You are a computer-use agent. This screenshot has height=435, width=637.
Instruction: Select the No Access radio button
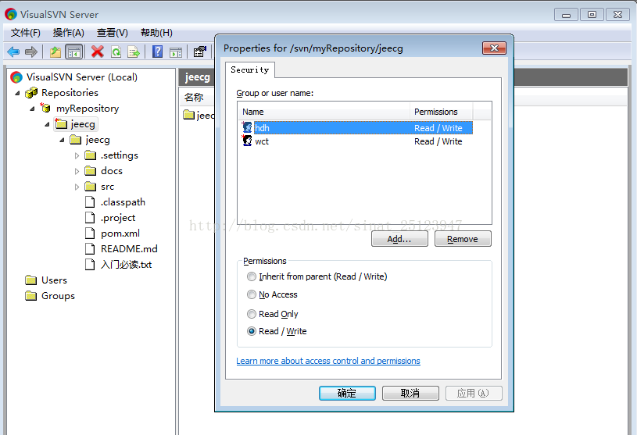[x=252, y=294]
